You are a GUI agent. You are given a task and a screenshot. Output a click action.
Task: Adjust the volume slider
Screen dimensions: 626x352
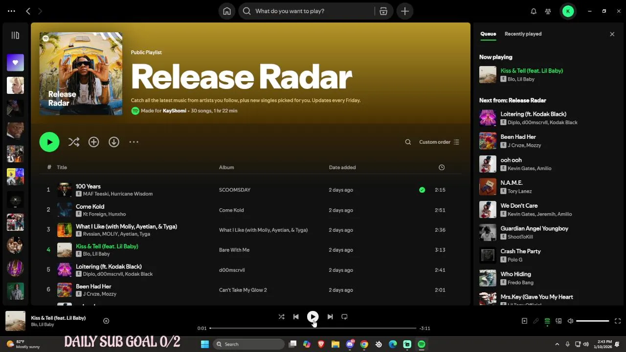592,321
